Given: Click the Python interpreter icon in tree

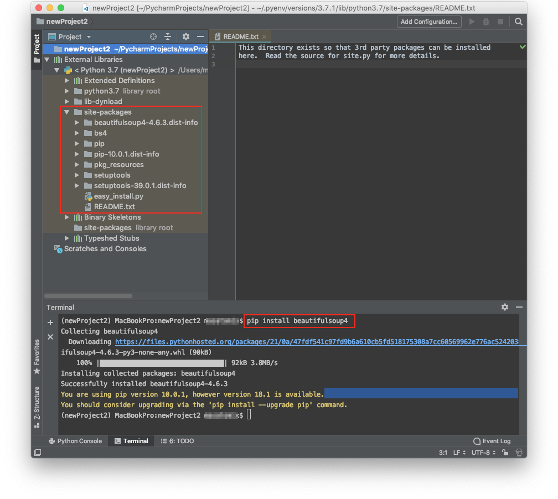Looking at the screenshot, I should pos(68,70).
